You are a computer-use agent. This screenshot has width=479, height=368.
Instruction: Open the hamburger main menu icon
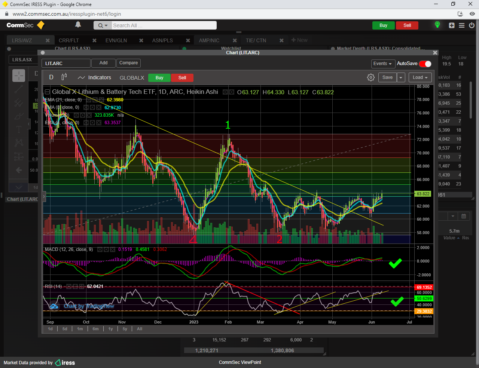click(462, 25)
